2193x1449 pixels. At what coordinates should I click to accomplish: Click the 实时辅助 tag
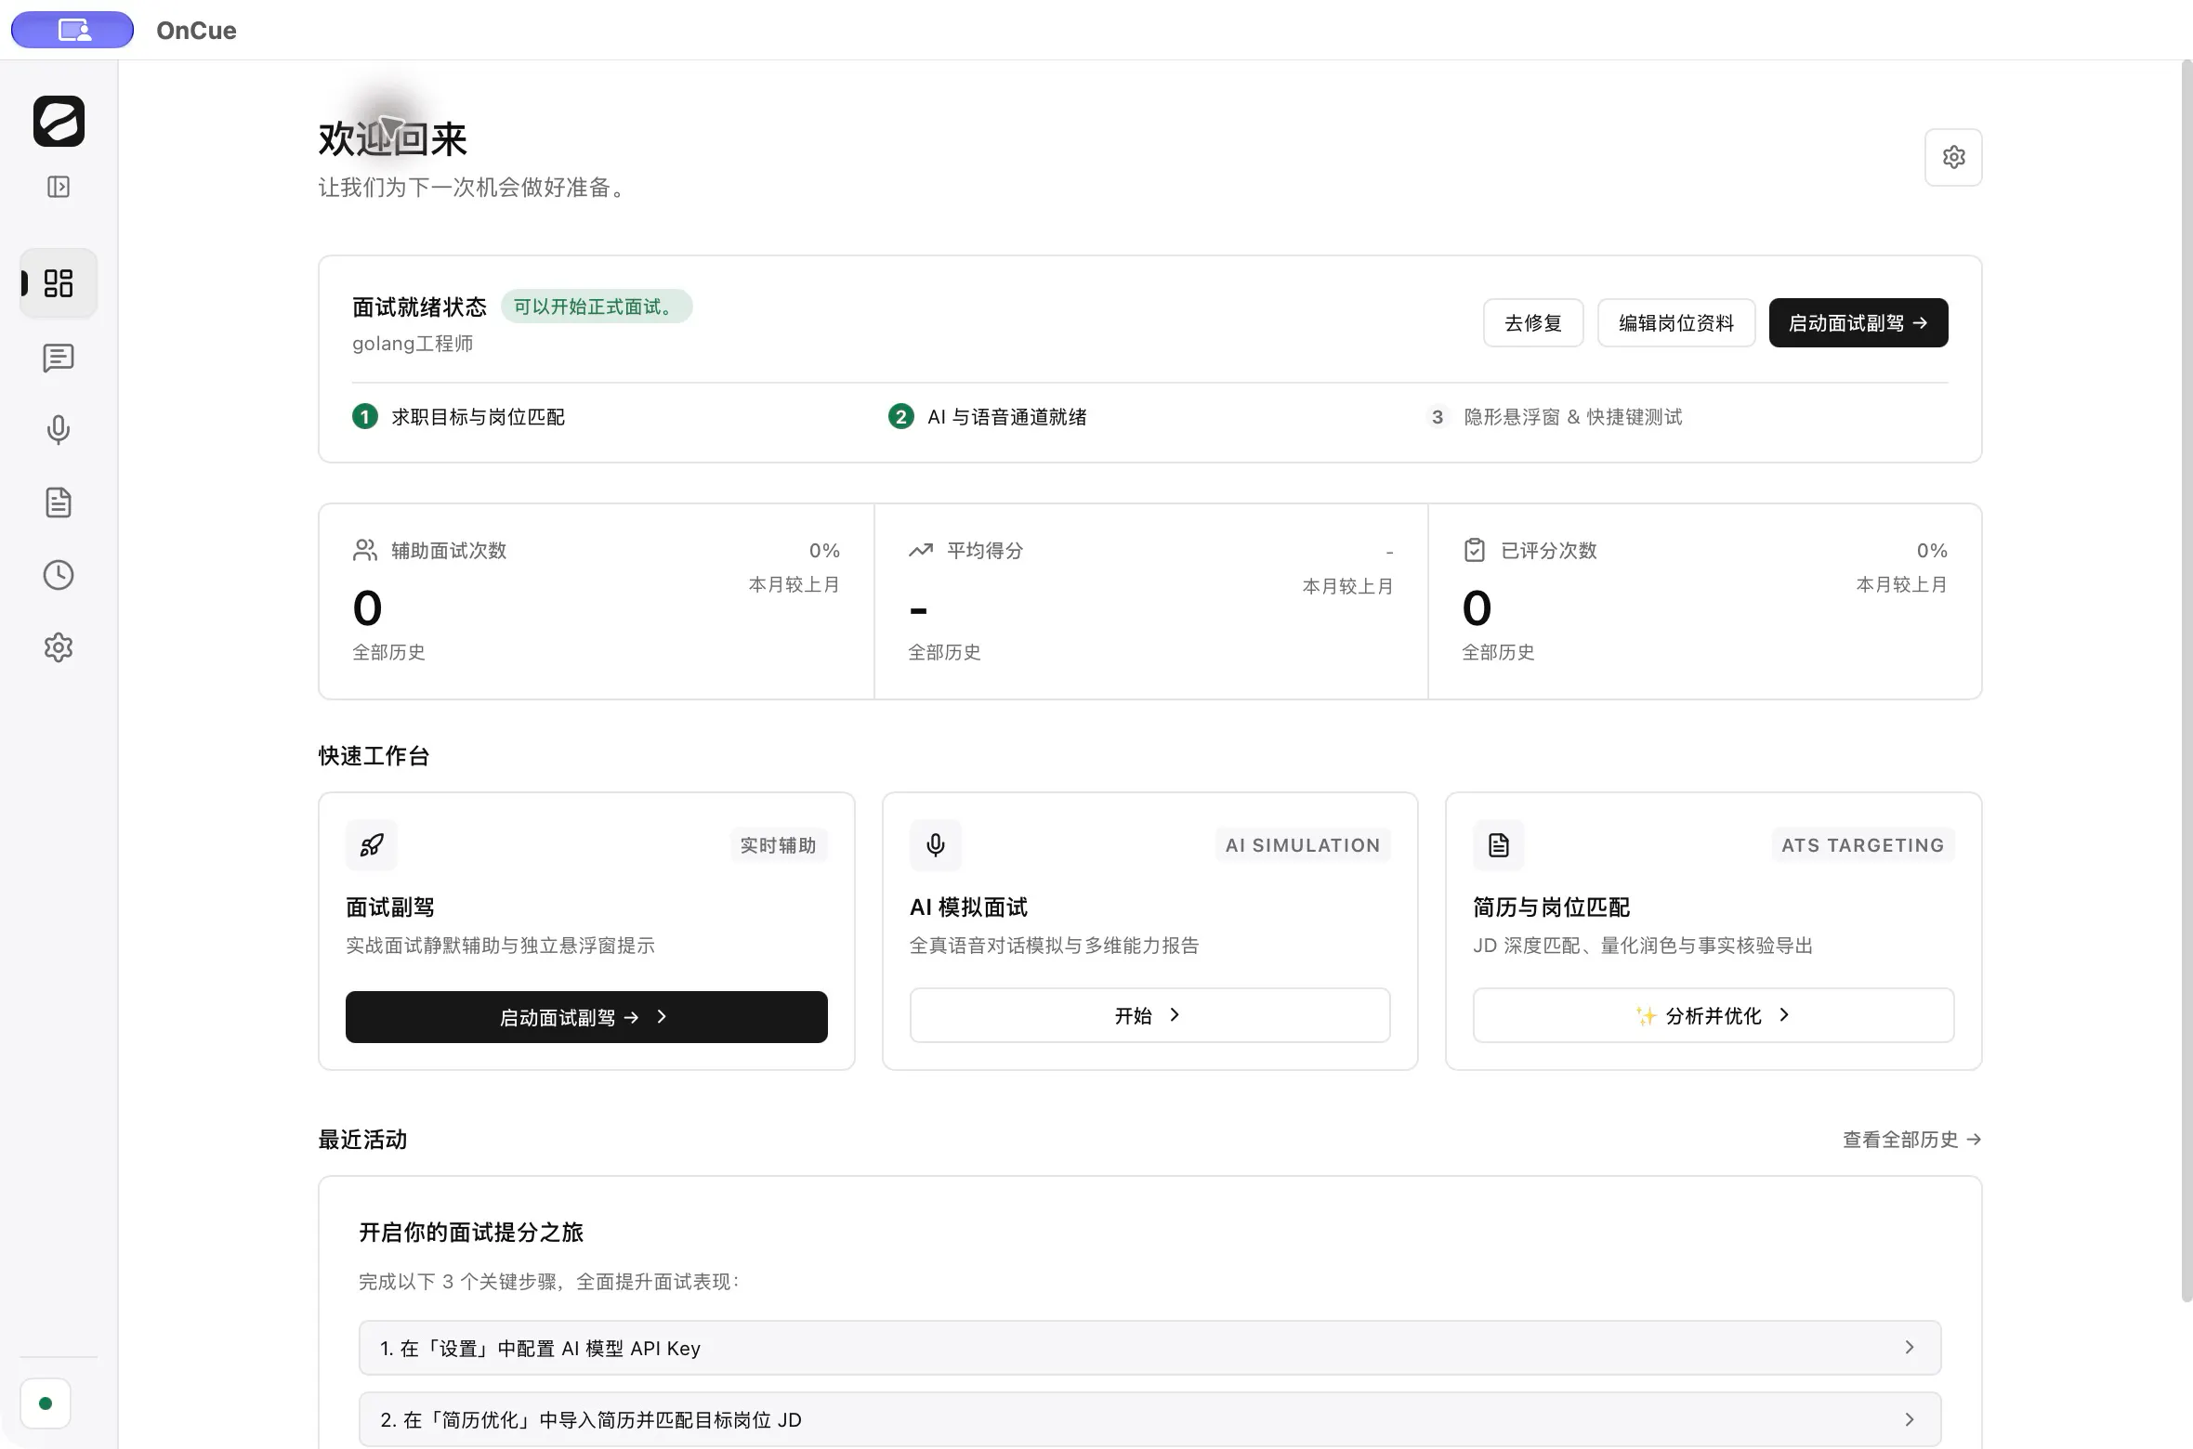pyautogui.click(x=778, y=845)
